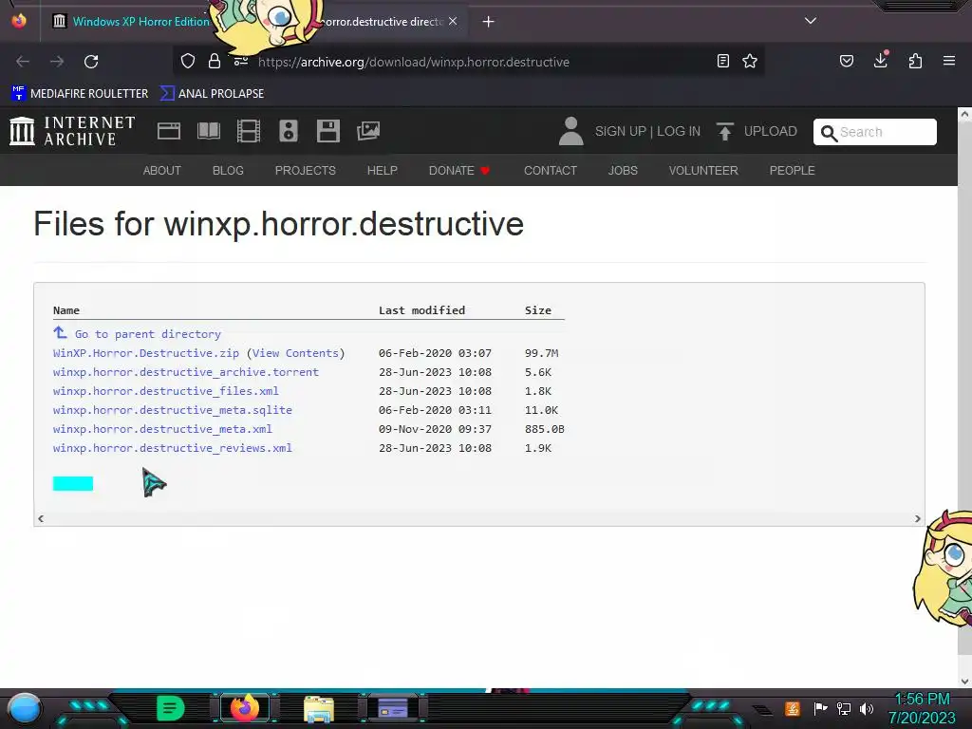The width and height of the screenshot is (972, 729).
Task: Download WinXP.Horror.Destructive.zip file
Action: tap(145, 353)
